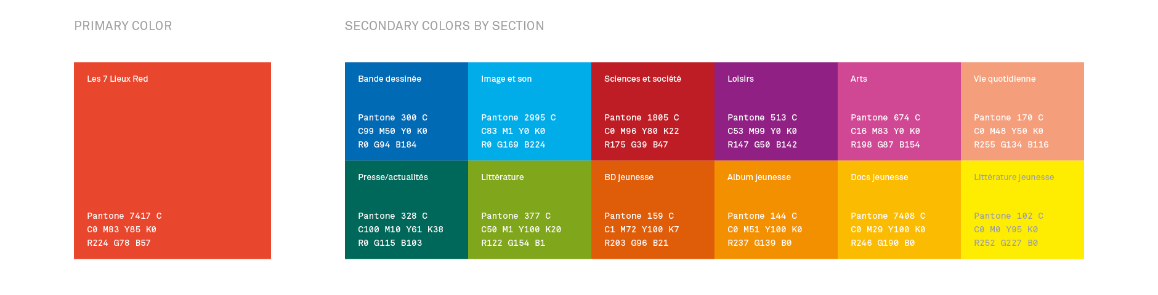Choose the Littérature green swatch
This screenshot has width=1158, height=295.
point(530,197)
